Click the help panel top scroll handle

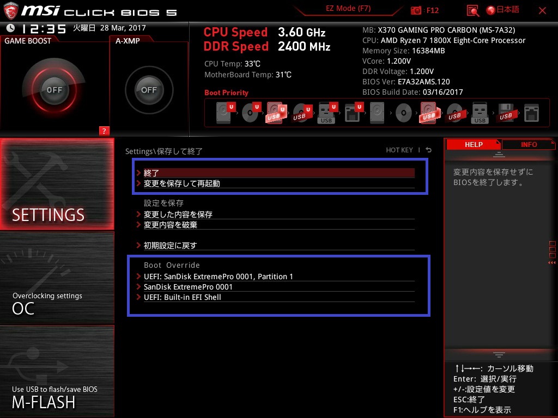[x=499, y=155]
